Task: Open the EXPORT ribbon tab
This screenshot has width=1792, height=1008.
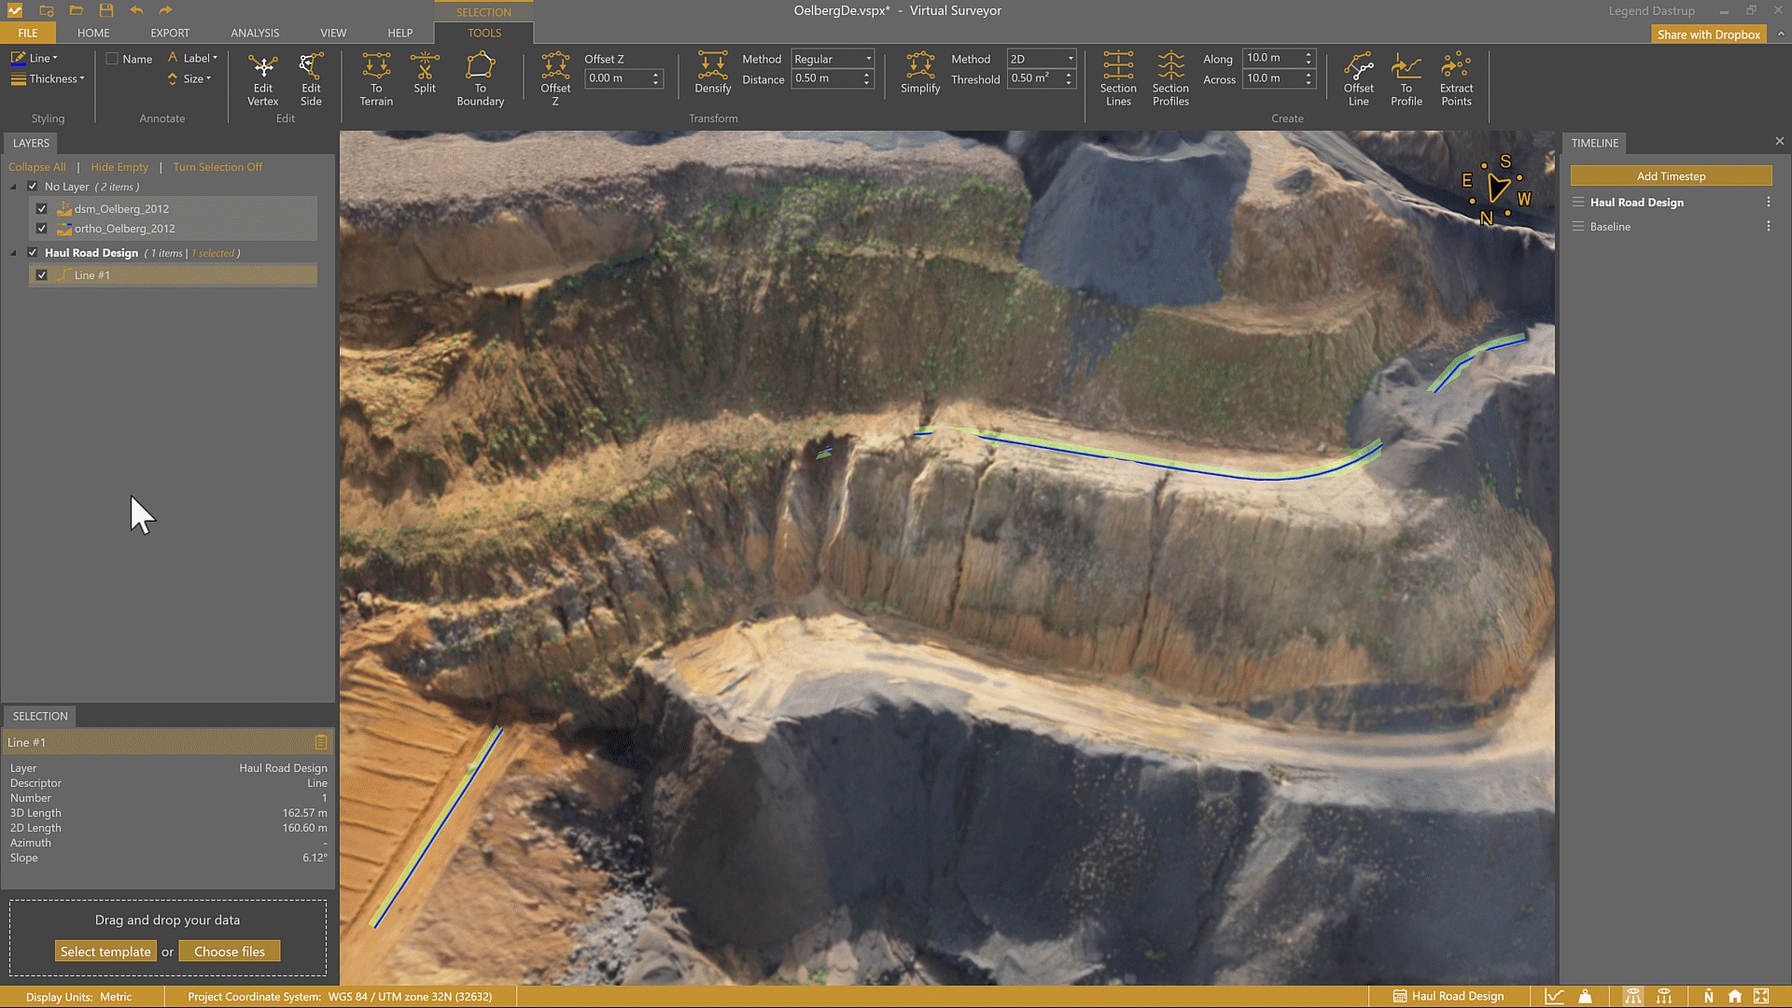Action: point(170,33)
